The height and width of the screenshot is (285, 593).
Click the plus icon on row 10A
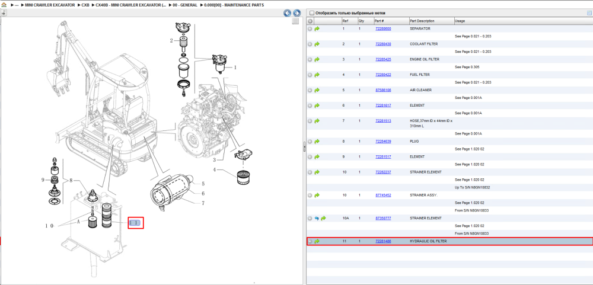[x=310, y=219]
